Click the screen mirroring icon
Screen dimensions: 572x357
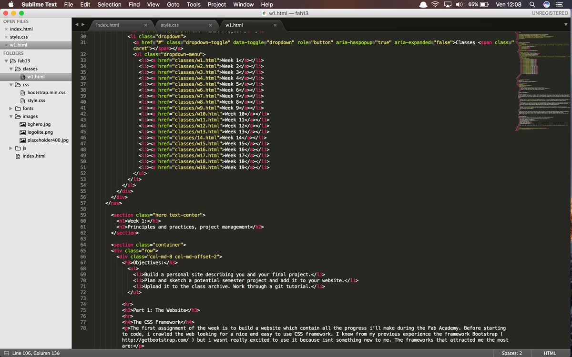click(447, 4)
